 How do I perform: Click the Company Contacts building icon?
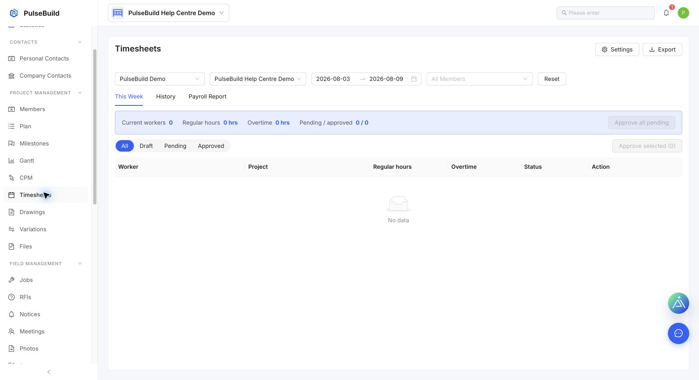(11, 76)
